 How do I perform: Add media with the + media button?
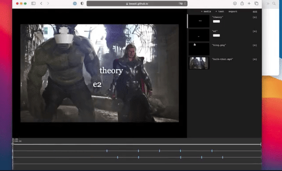(206, 12)
